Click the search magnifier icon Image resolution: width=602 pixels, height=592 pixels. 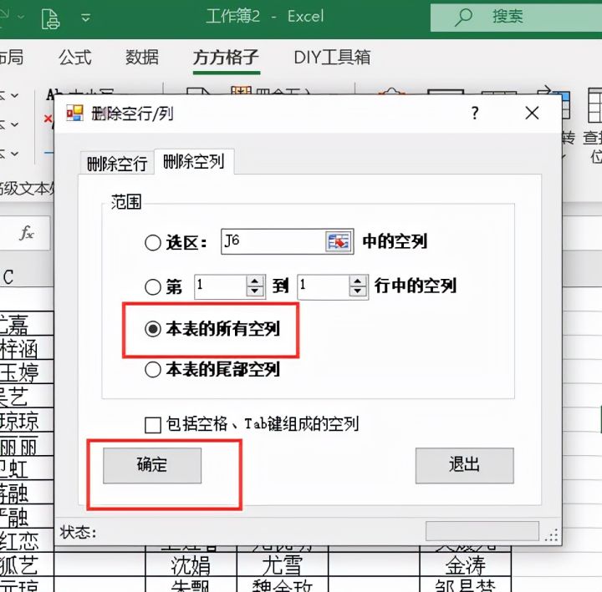coord(463,18)
